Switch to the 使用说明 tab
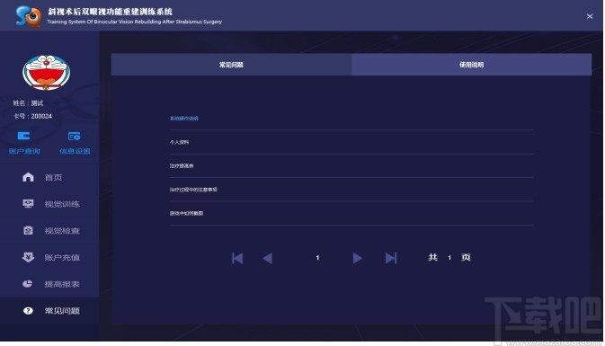The image size is (605, 346). [471, 65]
